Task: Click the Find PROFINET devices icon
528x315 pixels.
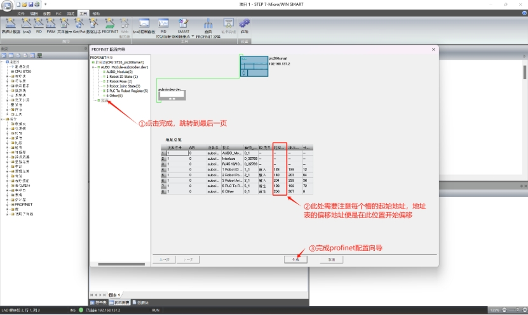Action: coord(208,24)
